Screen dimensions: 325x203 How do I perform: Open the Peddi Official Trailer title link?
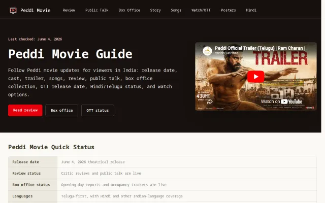pos(259,48)
